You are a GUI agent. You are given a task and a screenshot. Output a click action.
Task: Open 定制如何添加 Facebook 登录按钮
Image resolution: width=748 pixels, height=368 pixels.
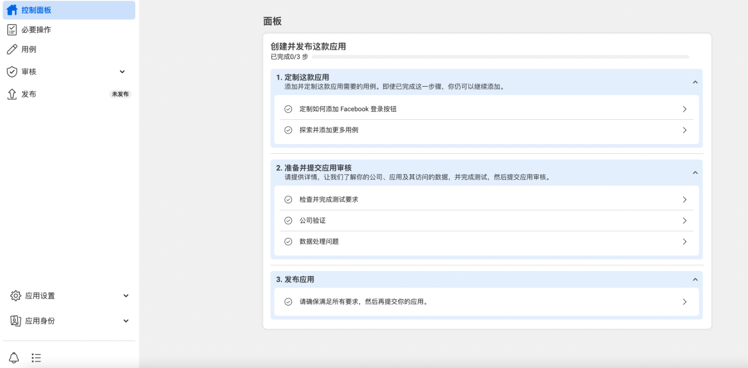487,109
